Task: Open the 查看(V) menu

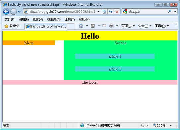Action: pos(38,19)
